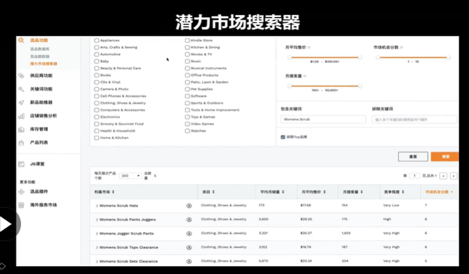Click the plugin icon beside 选品插件
469x274 pixels.
[21, 192]
